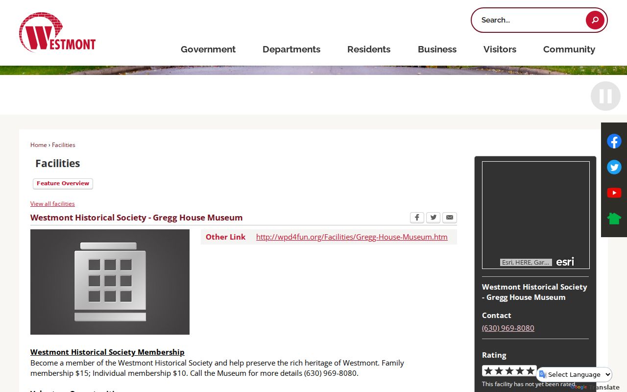
Task: Click the Esri, HERE, Gar... map attribution
Action: [526, 263]
